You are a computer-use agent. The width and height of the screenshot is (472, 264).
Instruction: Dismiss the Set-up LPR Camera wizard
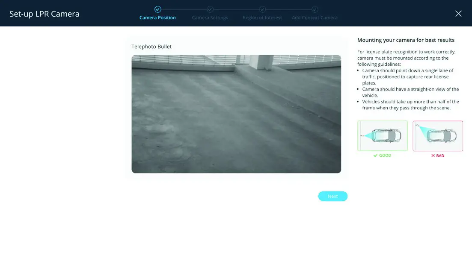coord(458,13)
